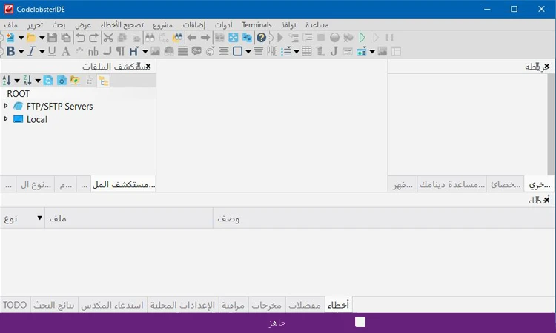Click the Find binoculars icon
Screen dimensions: 556x333
[150, 38]
